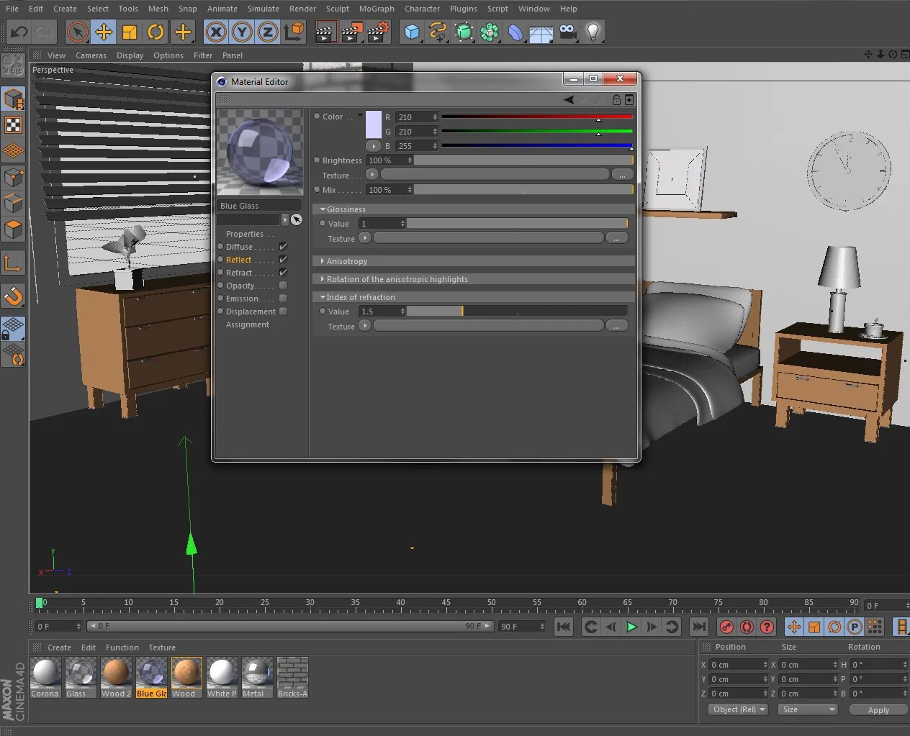
Task: Open Glossiness texture arrow dropdown
Action: [365, 237]
